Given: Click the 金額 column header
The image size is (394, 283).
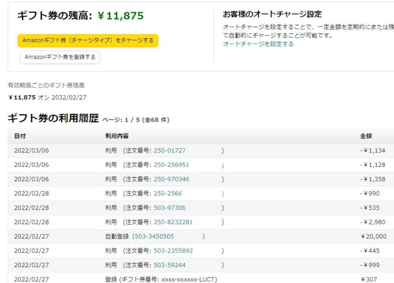Looking at the screenshot, I should (366, 136).
